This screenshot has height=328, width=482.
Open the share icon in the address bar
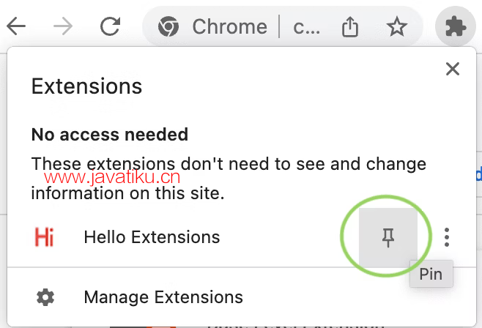[x=350, y=26]
